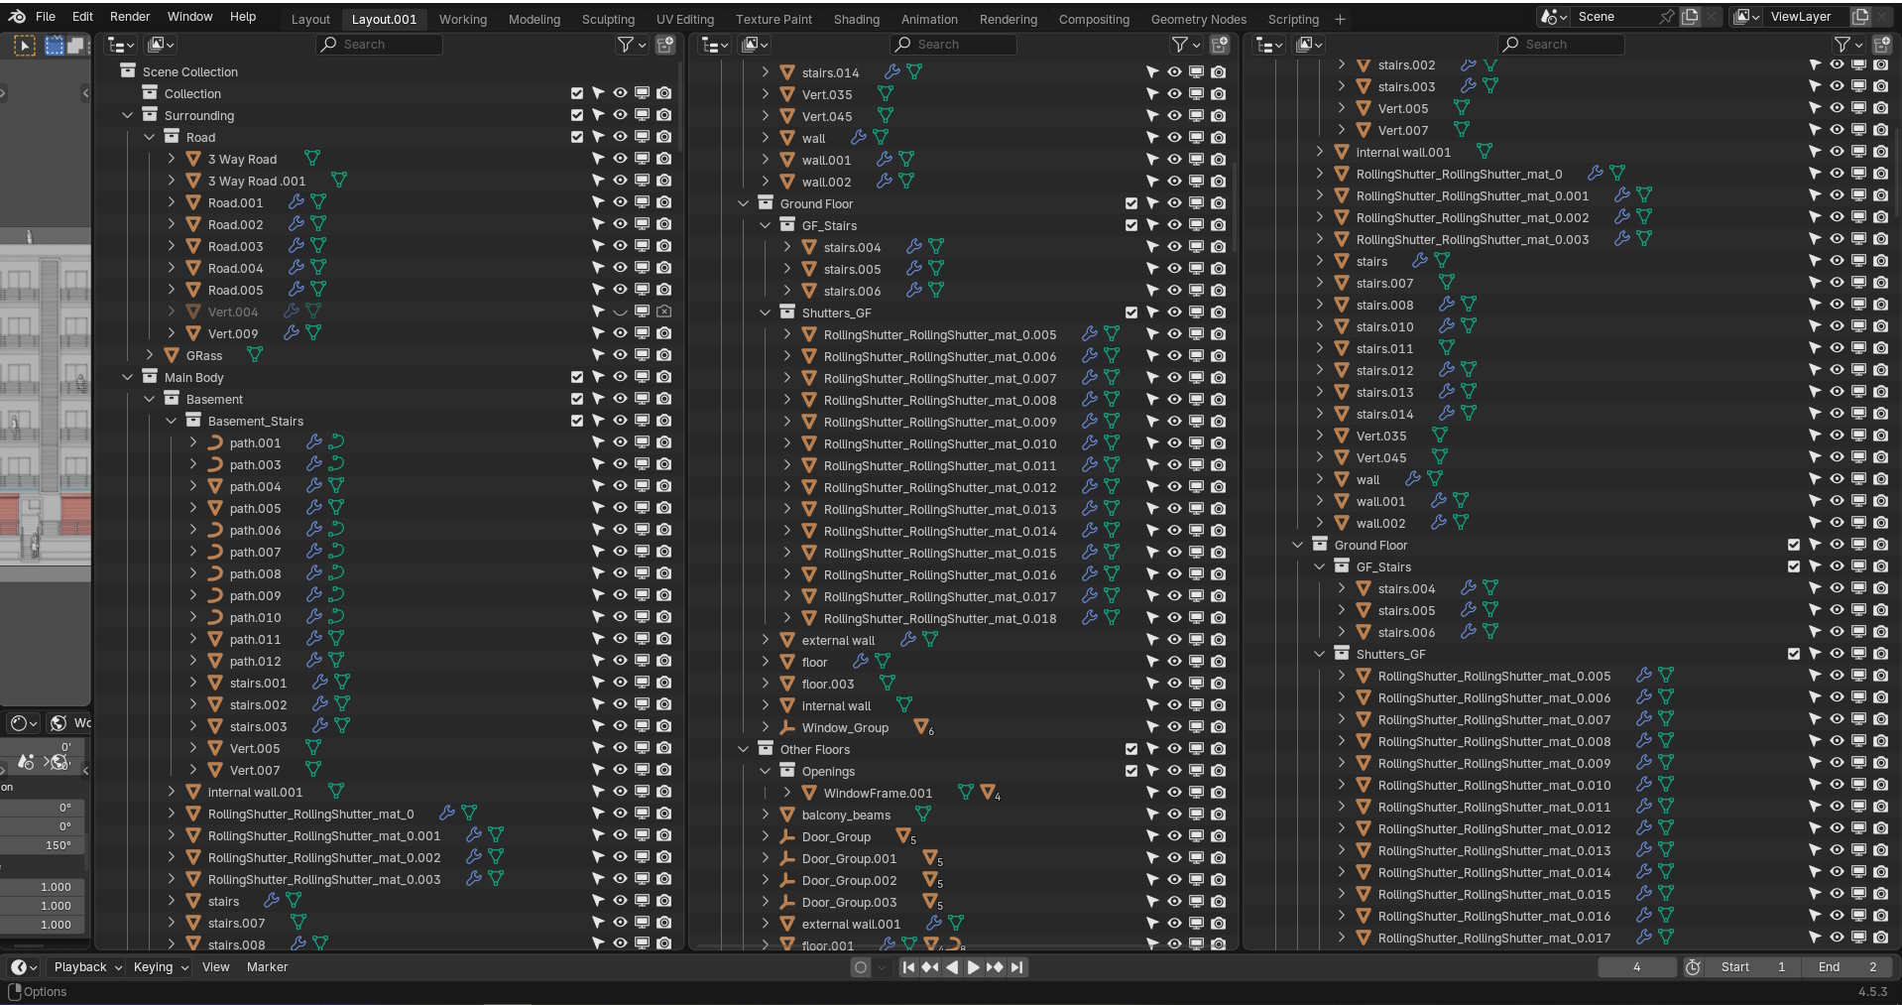Click curve data icon on path.001
This screenshot has width=1902, height=1005.
click(x=336, y=442)
